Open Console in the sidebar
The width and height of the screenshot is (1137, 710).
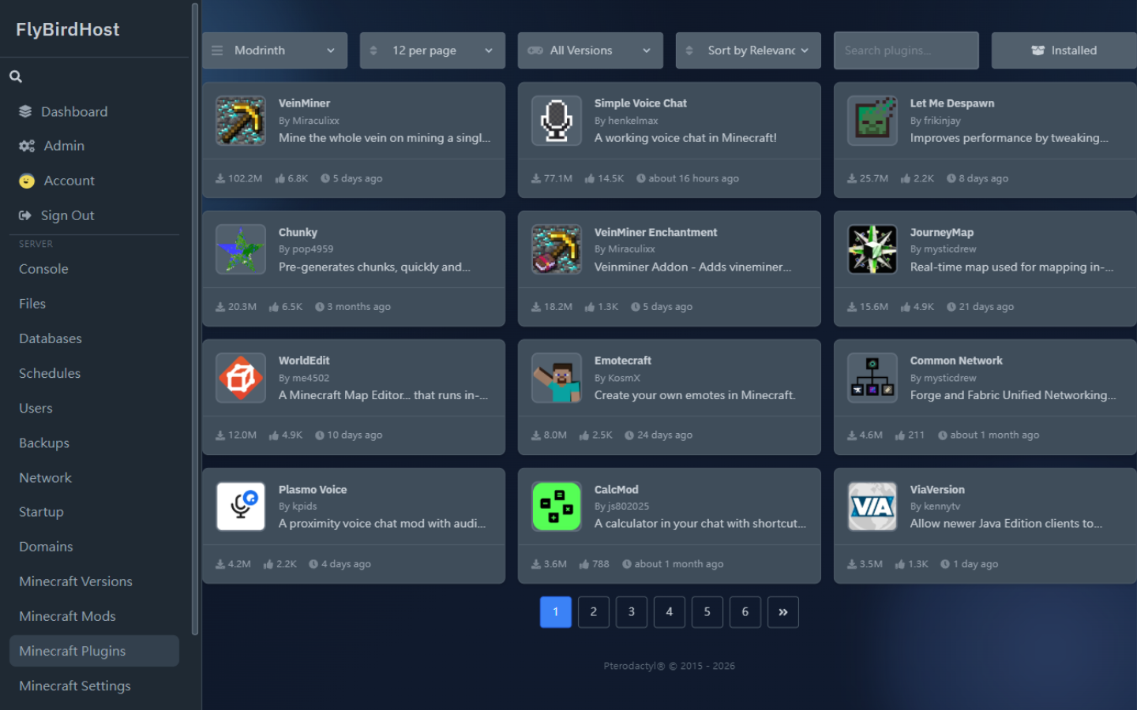click(94, 269)
